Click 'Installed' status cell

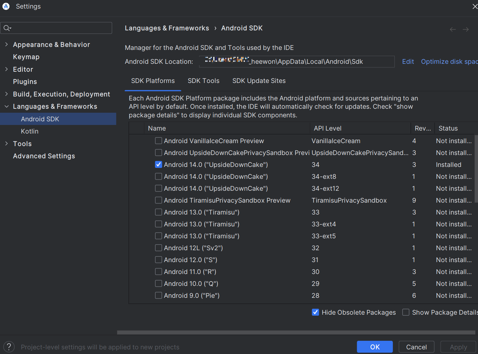449,165
